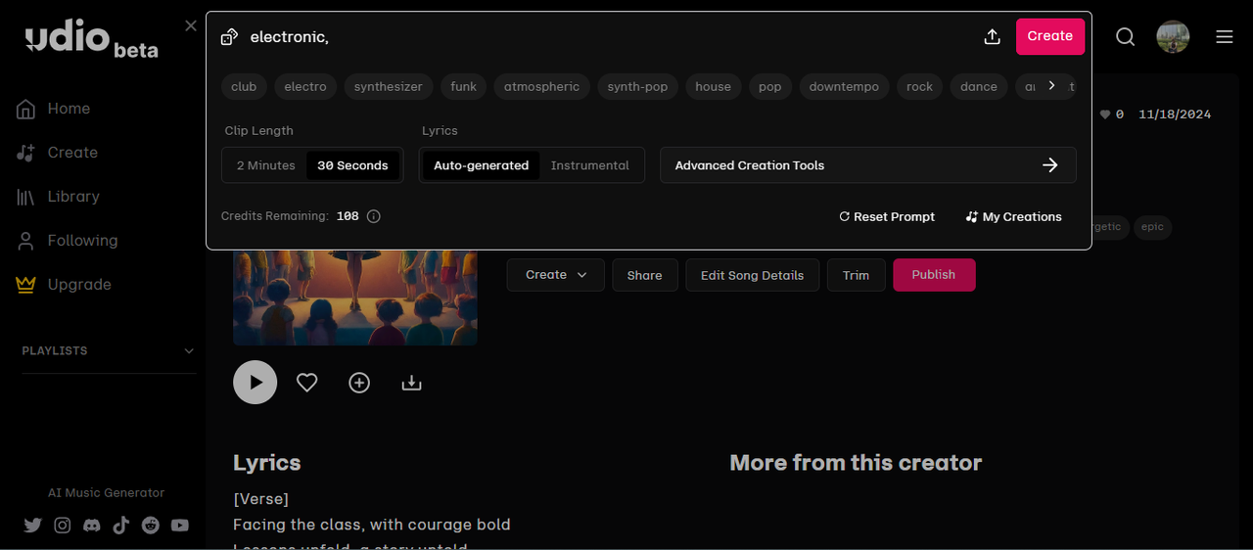
Task: Add the 'downtempo' tag suggestion
Action: click(x=844, y=87)
